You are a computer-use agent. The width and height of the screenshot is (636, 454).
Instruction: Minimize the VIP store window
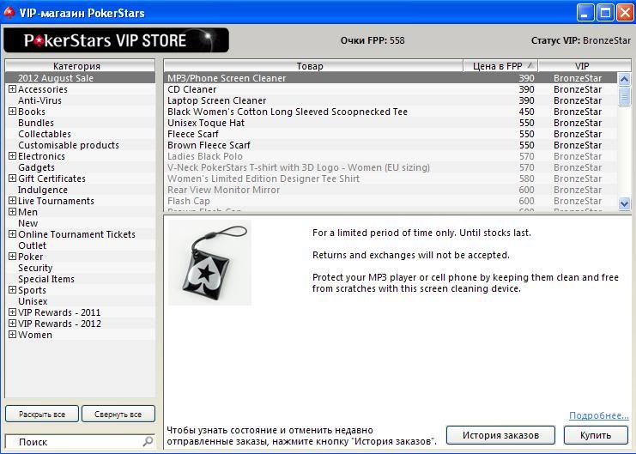coord(585,13)
